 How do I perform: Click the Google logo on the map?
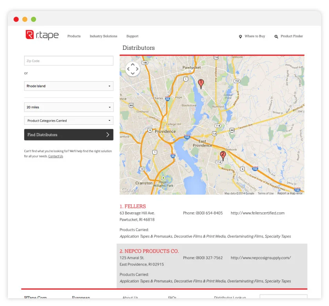130,190
